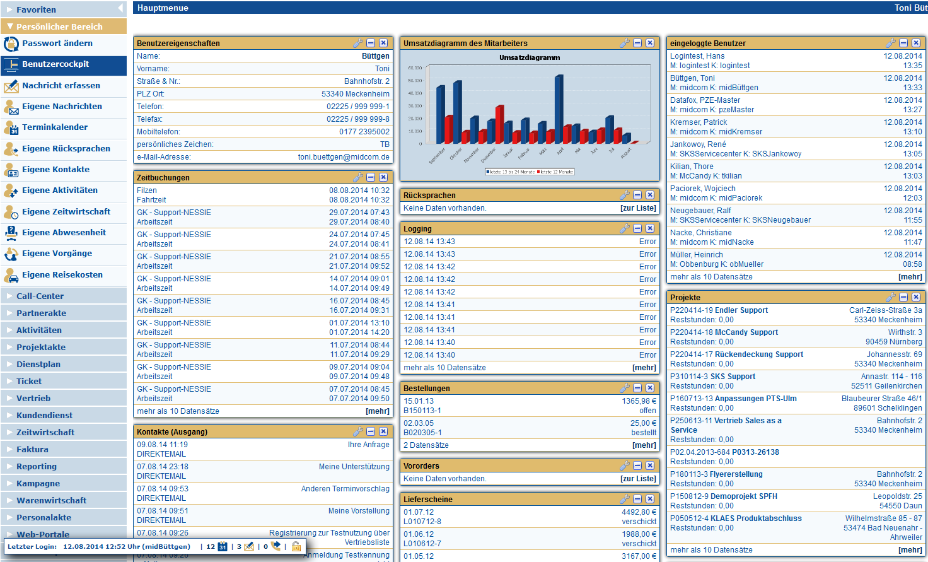Open Eigene Zeitwirtschaft menu entry
The height and width of the screenshot is (562, 928).
click(x=66, y=212)
